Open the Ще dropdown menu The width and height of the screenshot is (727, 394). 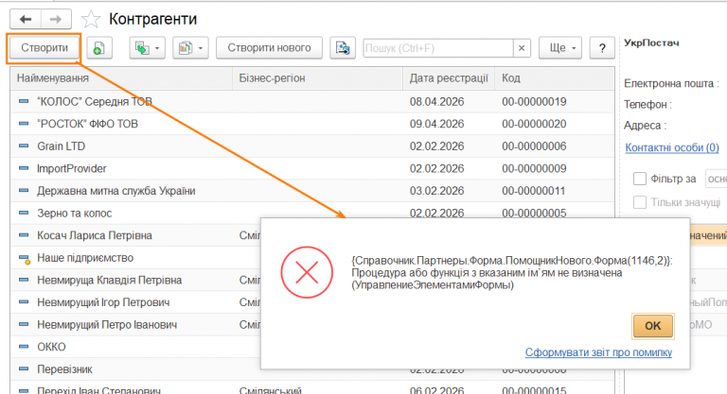click(560, 47)
